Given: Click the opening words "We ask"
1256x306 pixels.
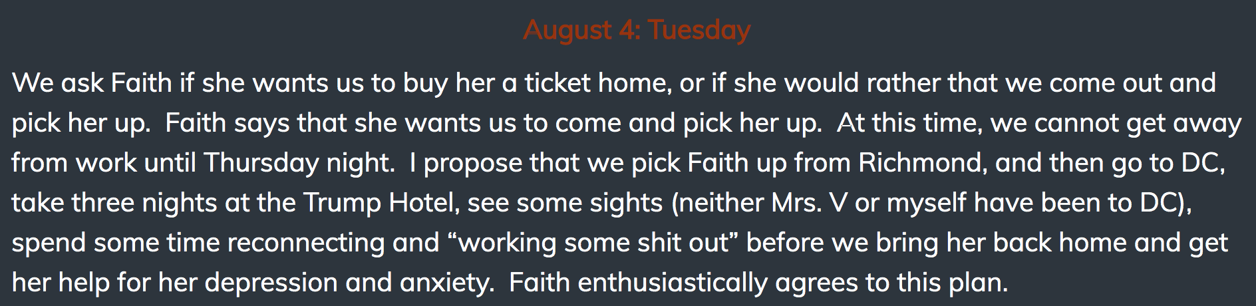Looking at the screenshot, I should [x=58, y=83].
